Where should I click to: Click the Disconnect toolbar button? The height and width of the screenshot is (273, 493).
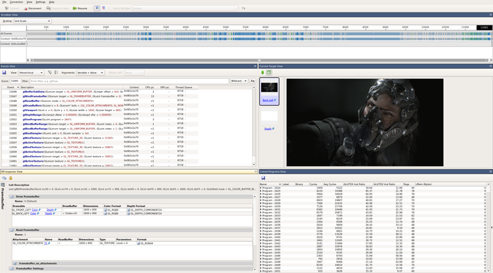click(x=32, y=8)
